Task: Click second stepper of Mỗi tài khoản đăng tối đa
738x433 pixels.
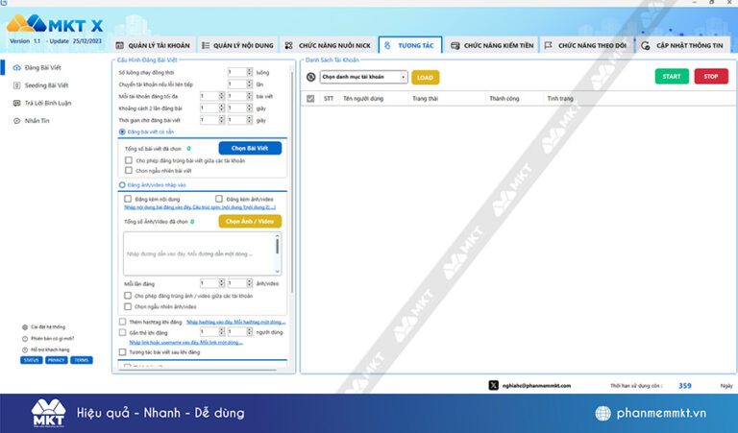Action: (x=249, y=96)
